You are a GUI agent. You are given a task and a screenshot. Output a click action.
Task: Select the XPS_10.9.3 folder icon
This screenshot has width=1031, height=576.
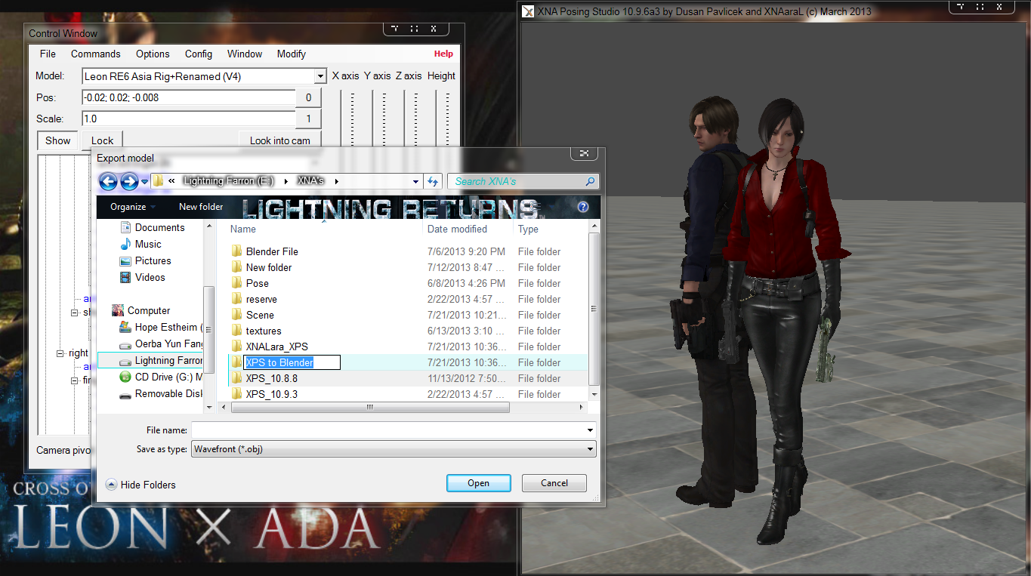[236, 394]
